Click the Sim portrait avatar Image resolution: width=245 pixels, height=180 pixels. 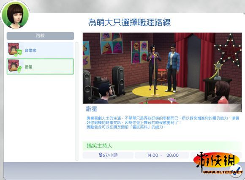click(15, 15)
